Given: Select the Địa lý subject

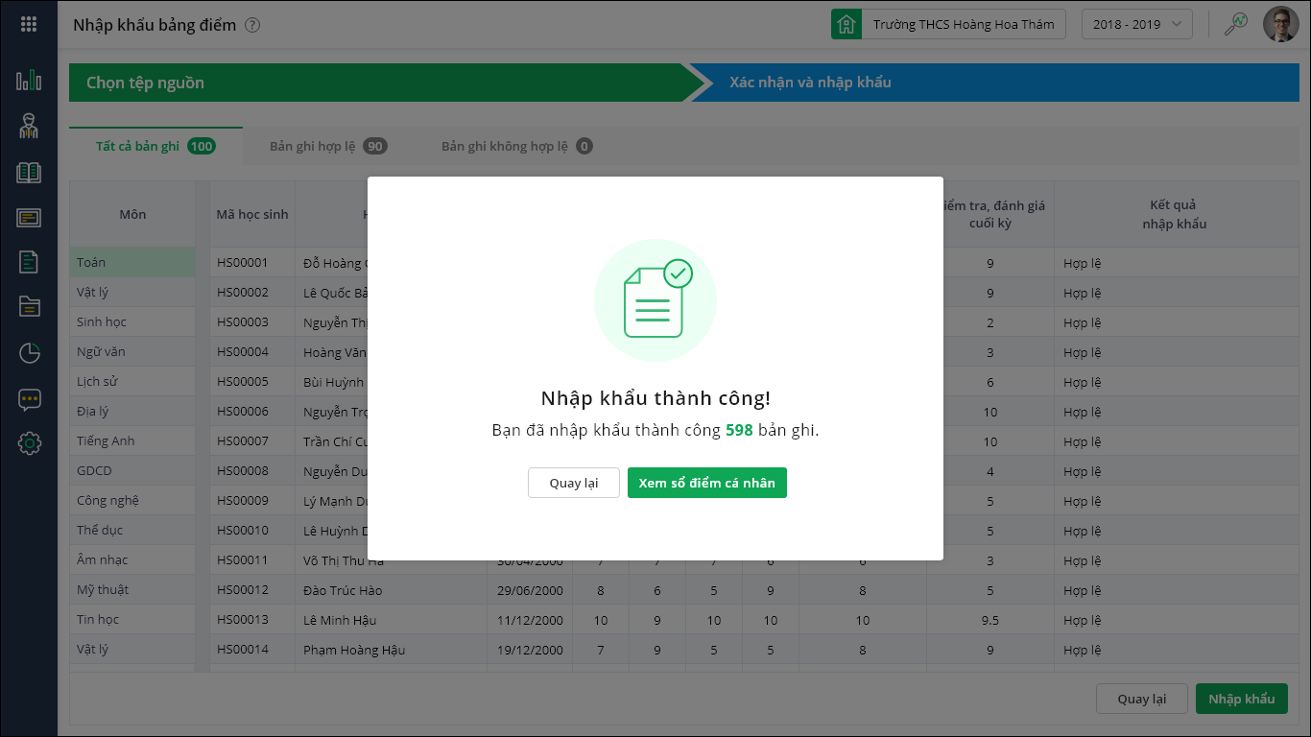Looking at the screenshot, I should click(132, 412).
